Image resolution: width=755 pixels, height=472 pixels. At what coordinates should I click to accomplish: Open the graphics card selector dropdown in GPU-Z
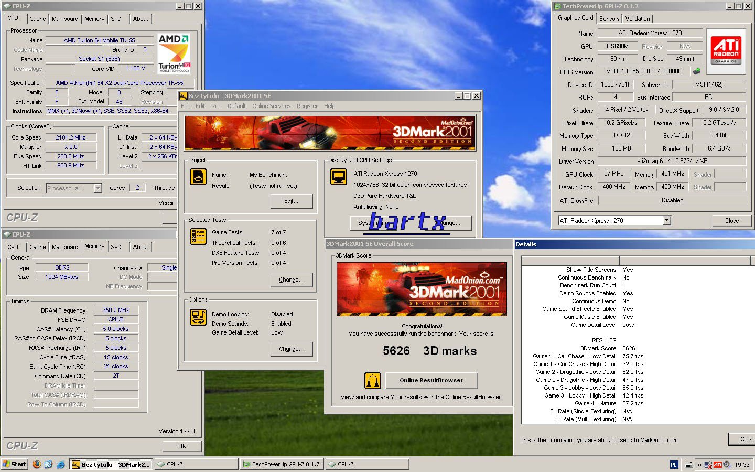[x=666, y=221]
